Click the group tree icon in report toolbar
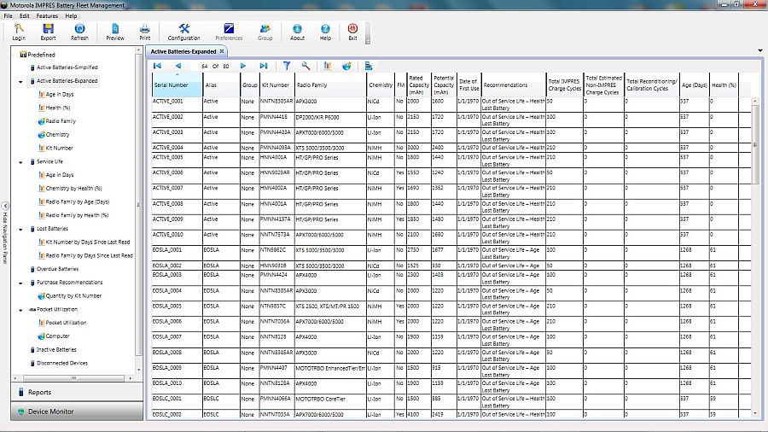 pos(369,66)
